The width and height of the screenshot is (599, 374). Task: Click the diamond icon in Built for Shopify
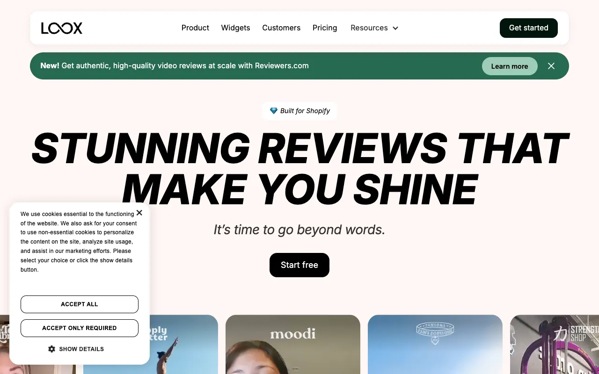click(274, 111)
